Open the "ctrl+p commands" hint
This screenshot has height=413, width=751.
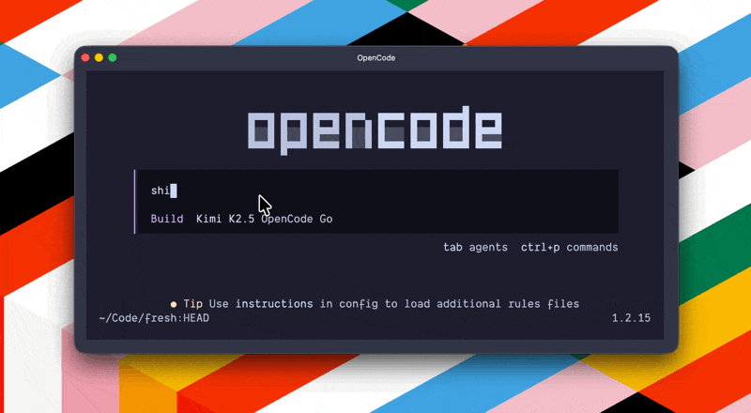click(569, 247)
